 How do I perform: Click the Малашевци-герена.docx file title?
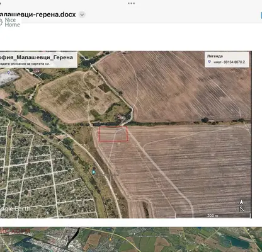click(37, 14)
